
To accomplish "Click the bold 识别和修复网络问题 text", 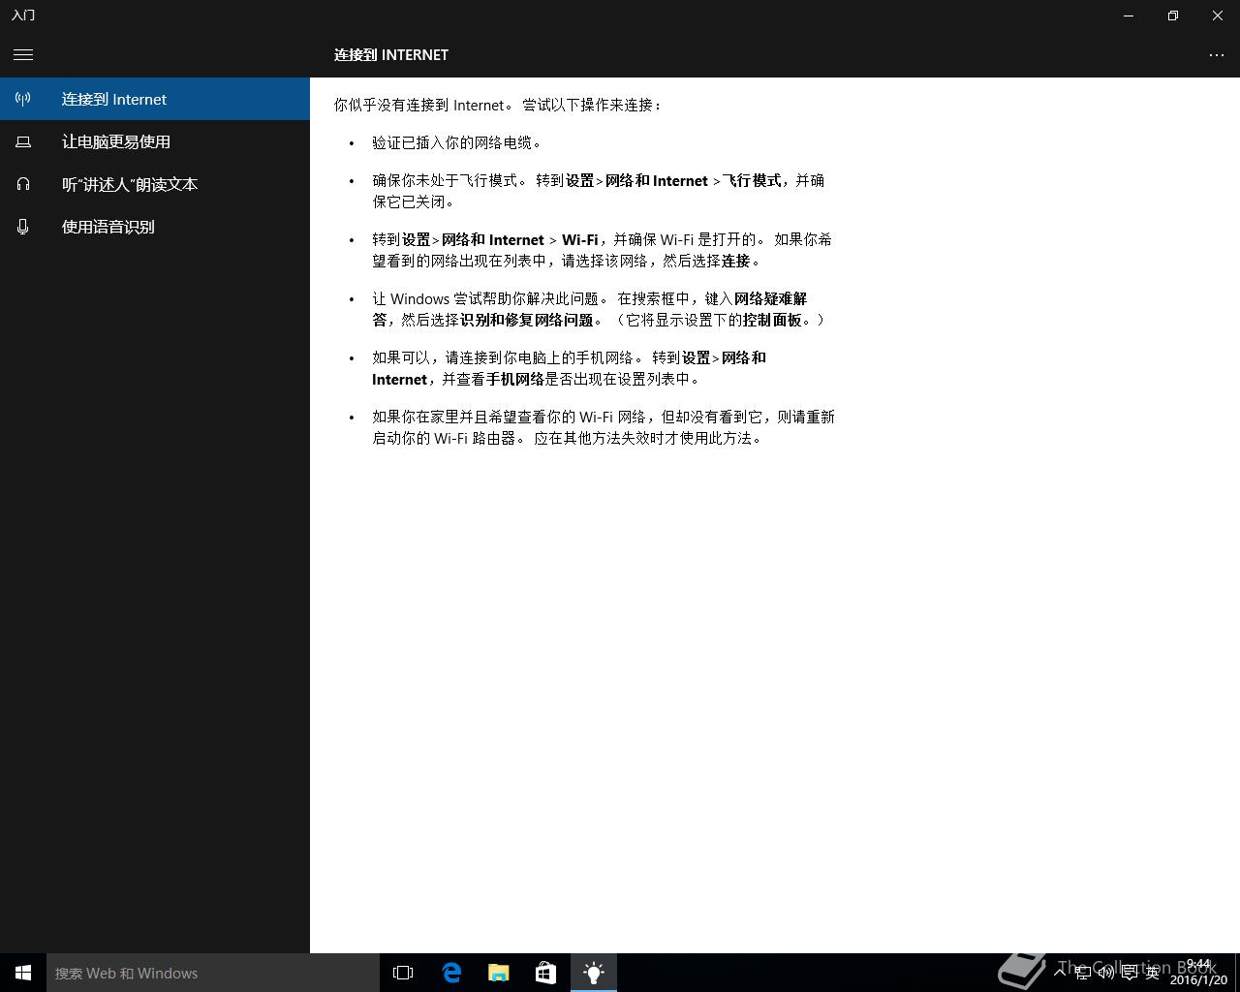I will tap(526, 320).
